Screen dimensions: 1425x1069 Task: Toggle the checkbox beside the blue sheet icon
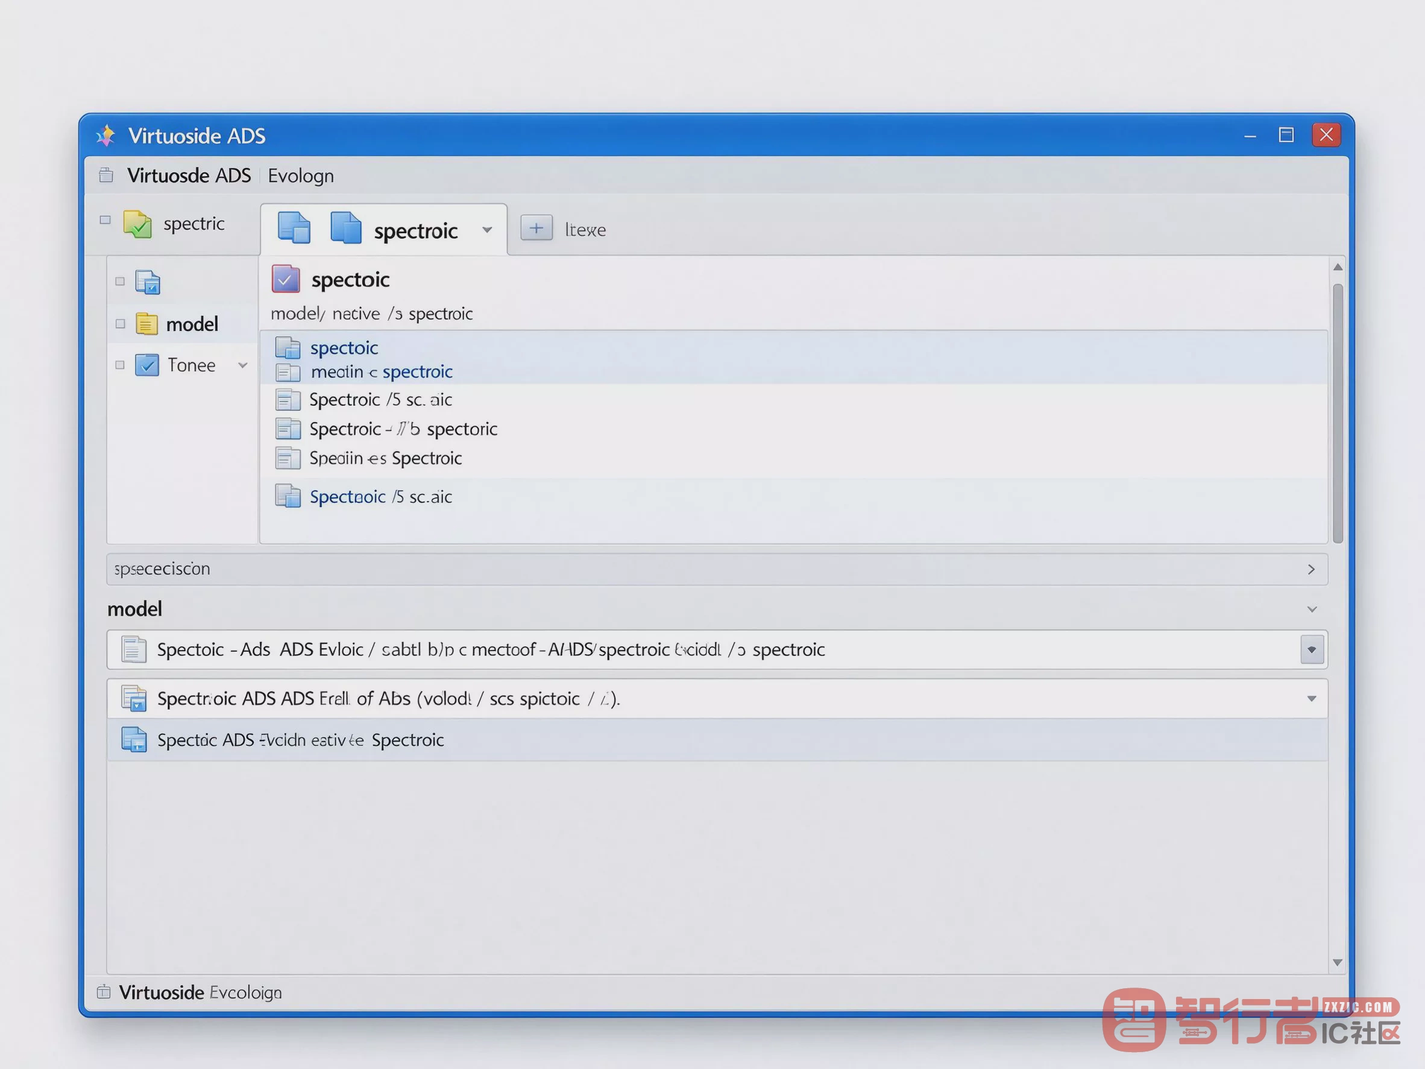120,282
